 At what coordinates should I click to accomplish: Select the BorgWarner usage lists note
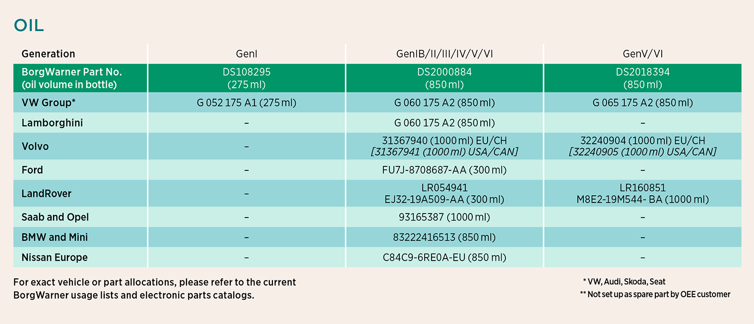point(155,289)
